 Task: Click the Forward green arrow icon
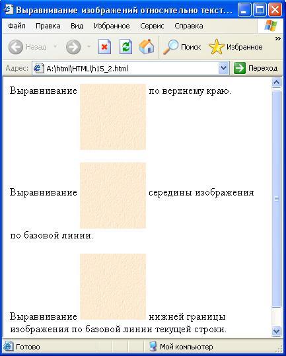(73, 47)
